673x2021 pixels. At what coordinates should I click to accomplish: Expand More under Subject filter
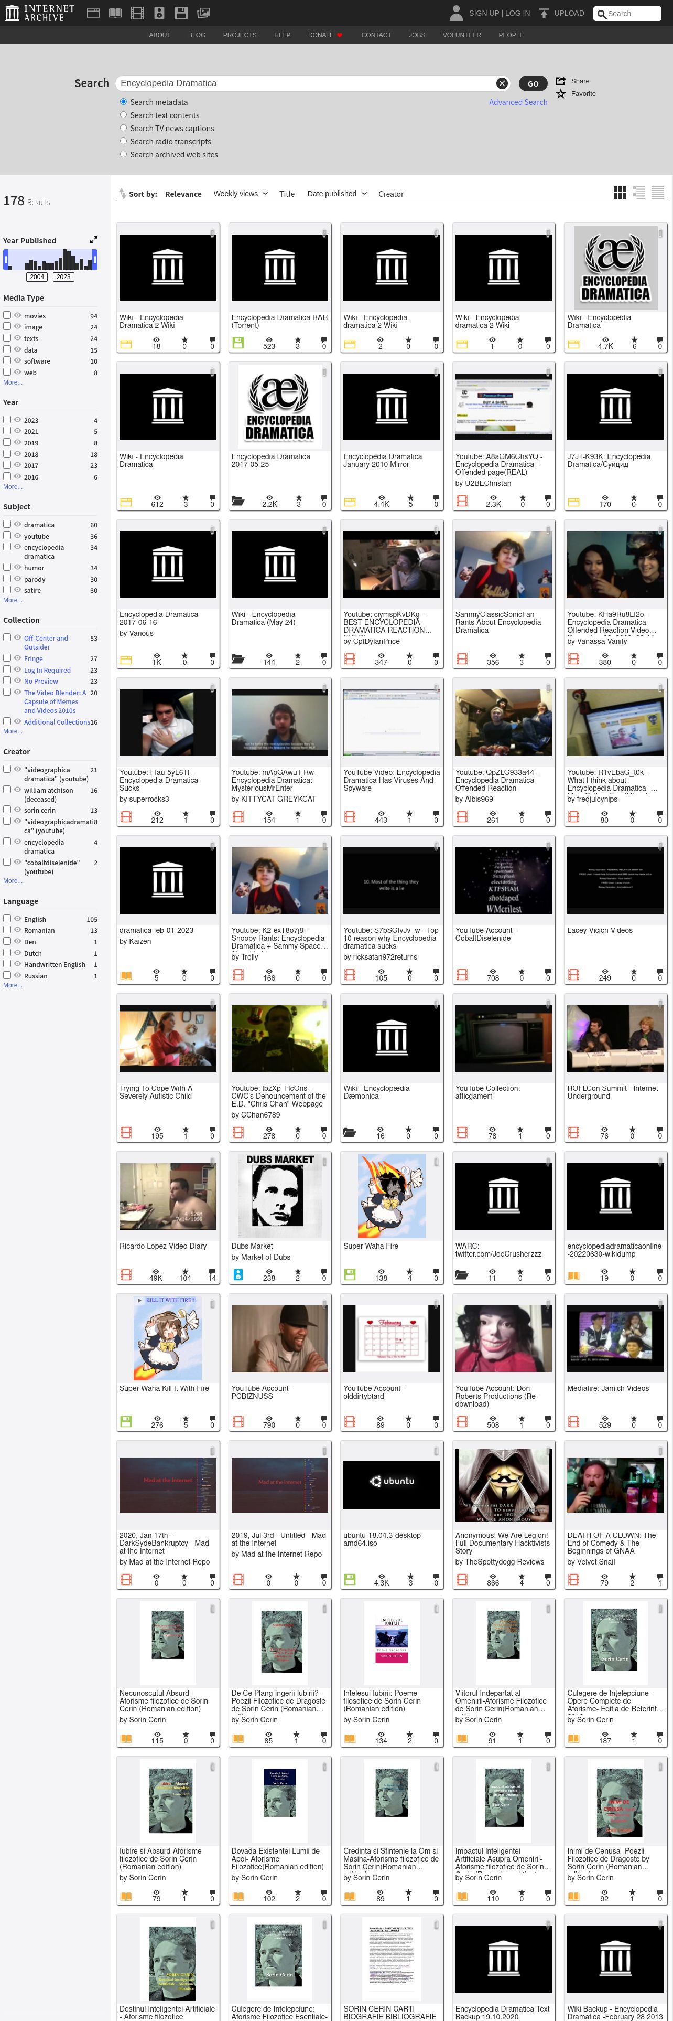[x=13, y=600]
